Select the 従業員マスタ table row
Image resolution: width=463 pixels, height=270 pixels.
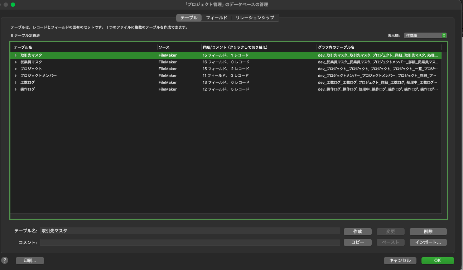[x=226, y=62]
